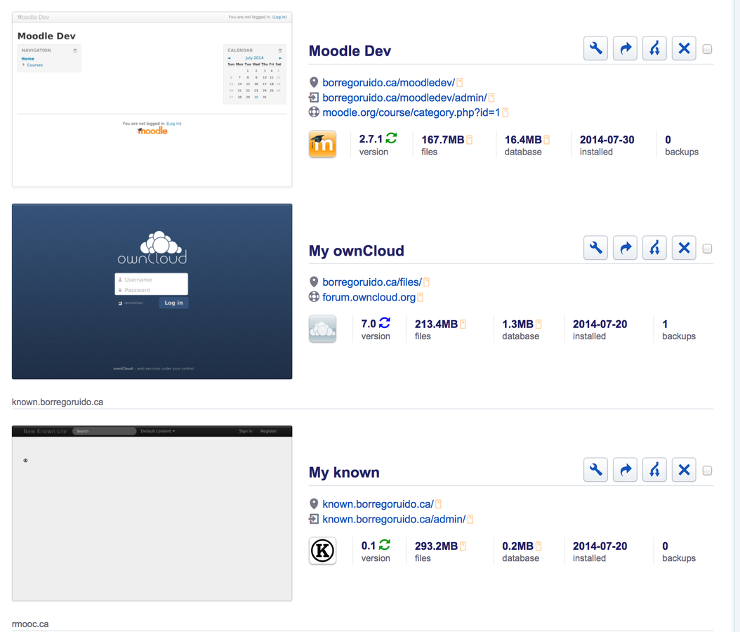Click the note icon after known.borregoruido.ca/admin/ link
Screen dimensions: 740x632
coord(470,519)
